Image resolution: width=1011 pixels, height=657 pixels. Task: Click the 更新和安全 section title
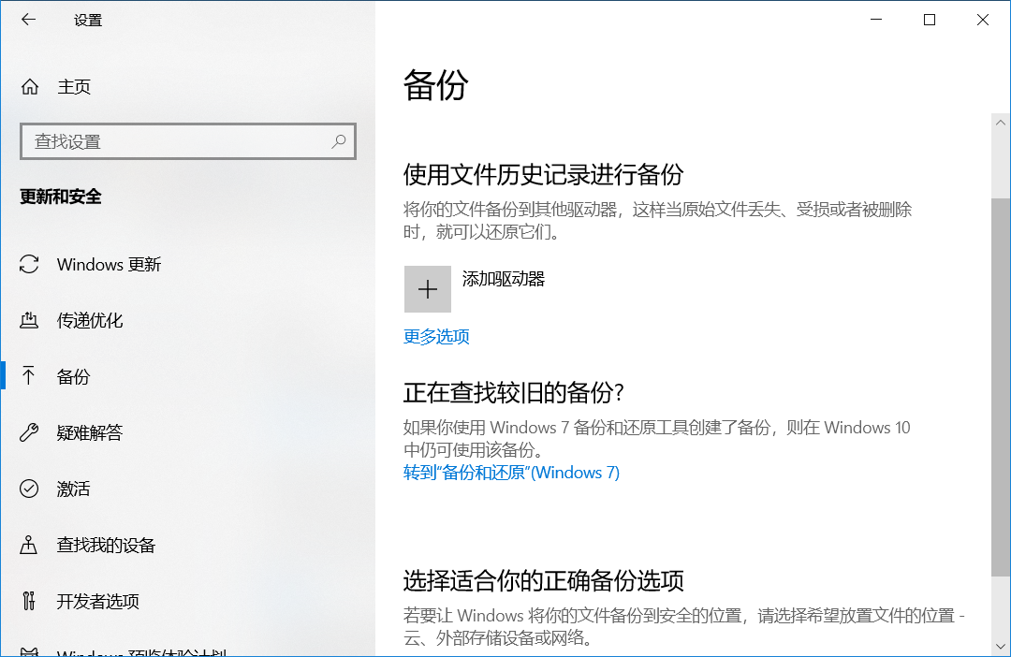[x=61, y=197]
